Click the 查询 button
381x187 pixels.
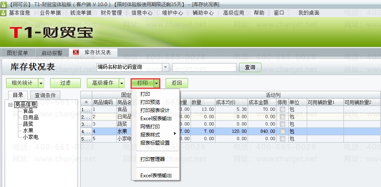(x=250, y=67)
